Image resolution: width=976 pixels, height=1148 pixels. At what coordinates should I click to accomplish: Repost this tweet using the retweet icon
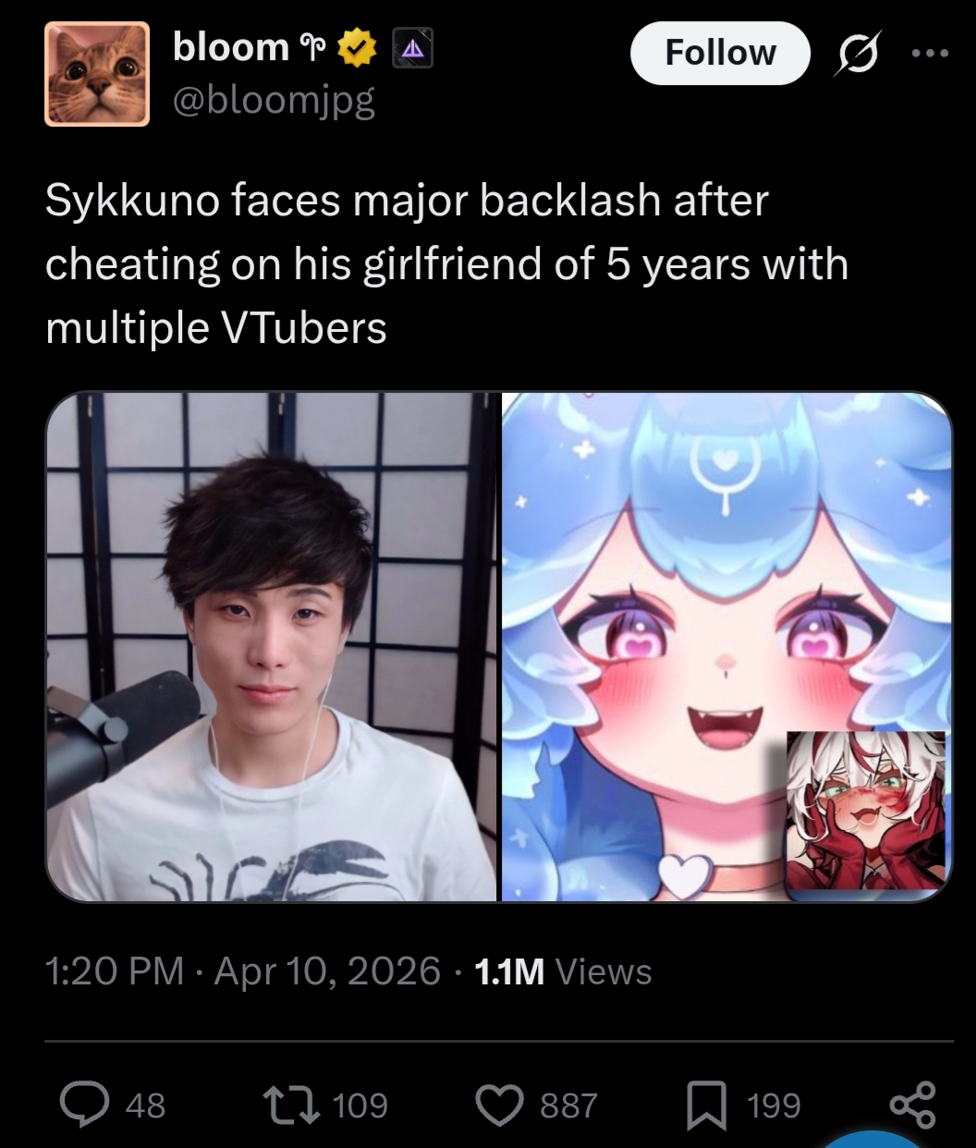(x=287, y=1105)
